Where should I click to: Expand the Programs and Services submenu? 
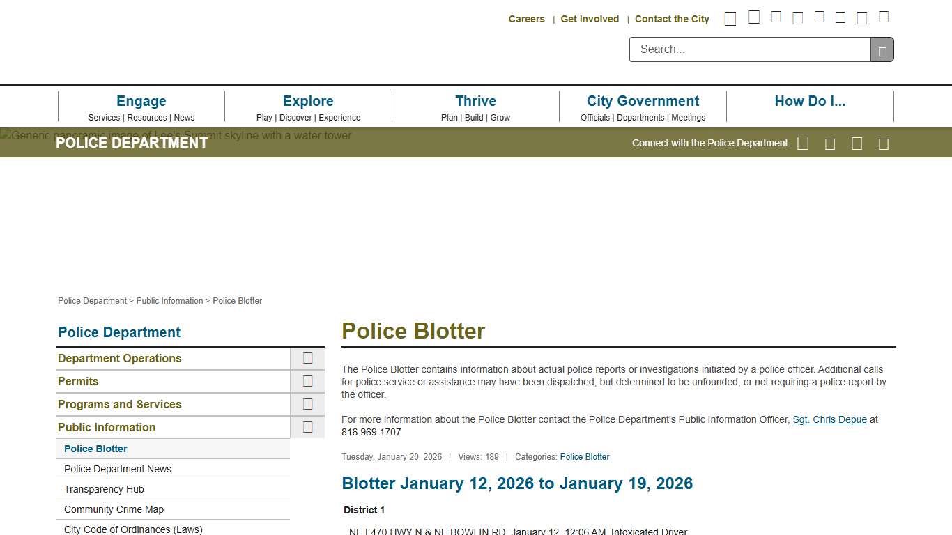[x=307, y=404]
